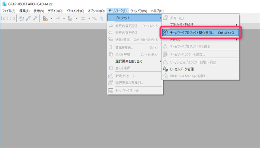Open the 表示(V) menu
260x148 pixels.
pos(39,11)
